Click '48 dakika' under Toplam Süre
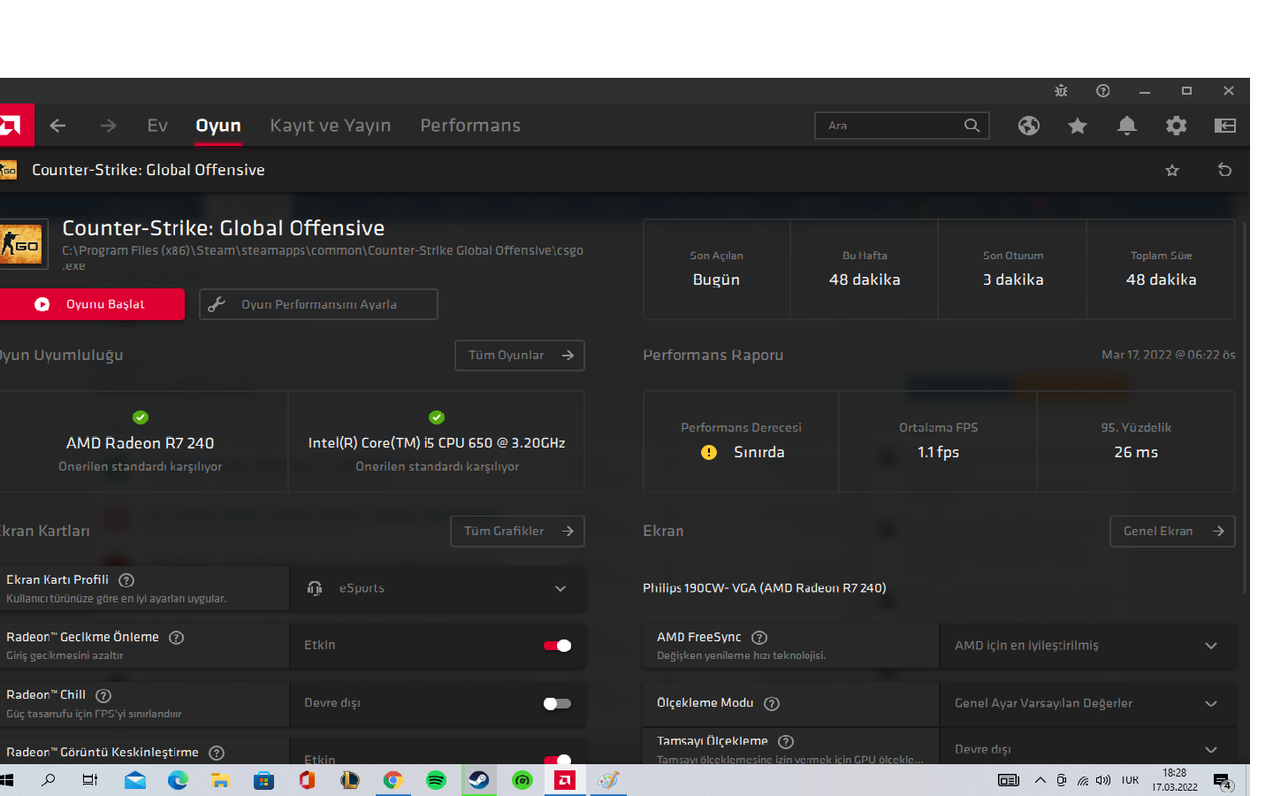The image size is (1273, 796). (x=1162, y=279)
